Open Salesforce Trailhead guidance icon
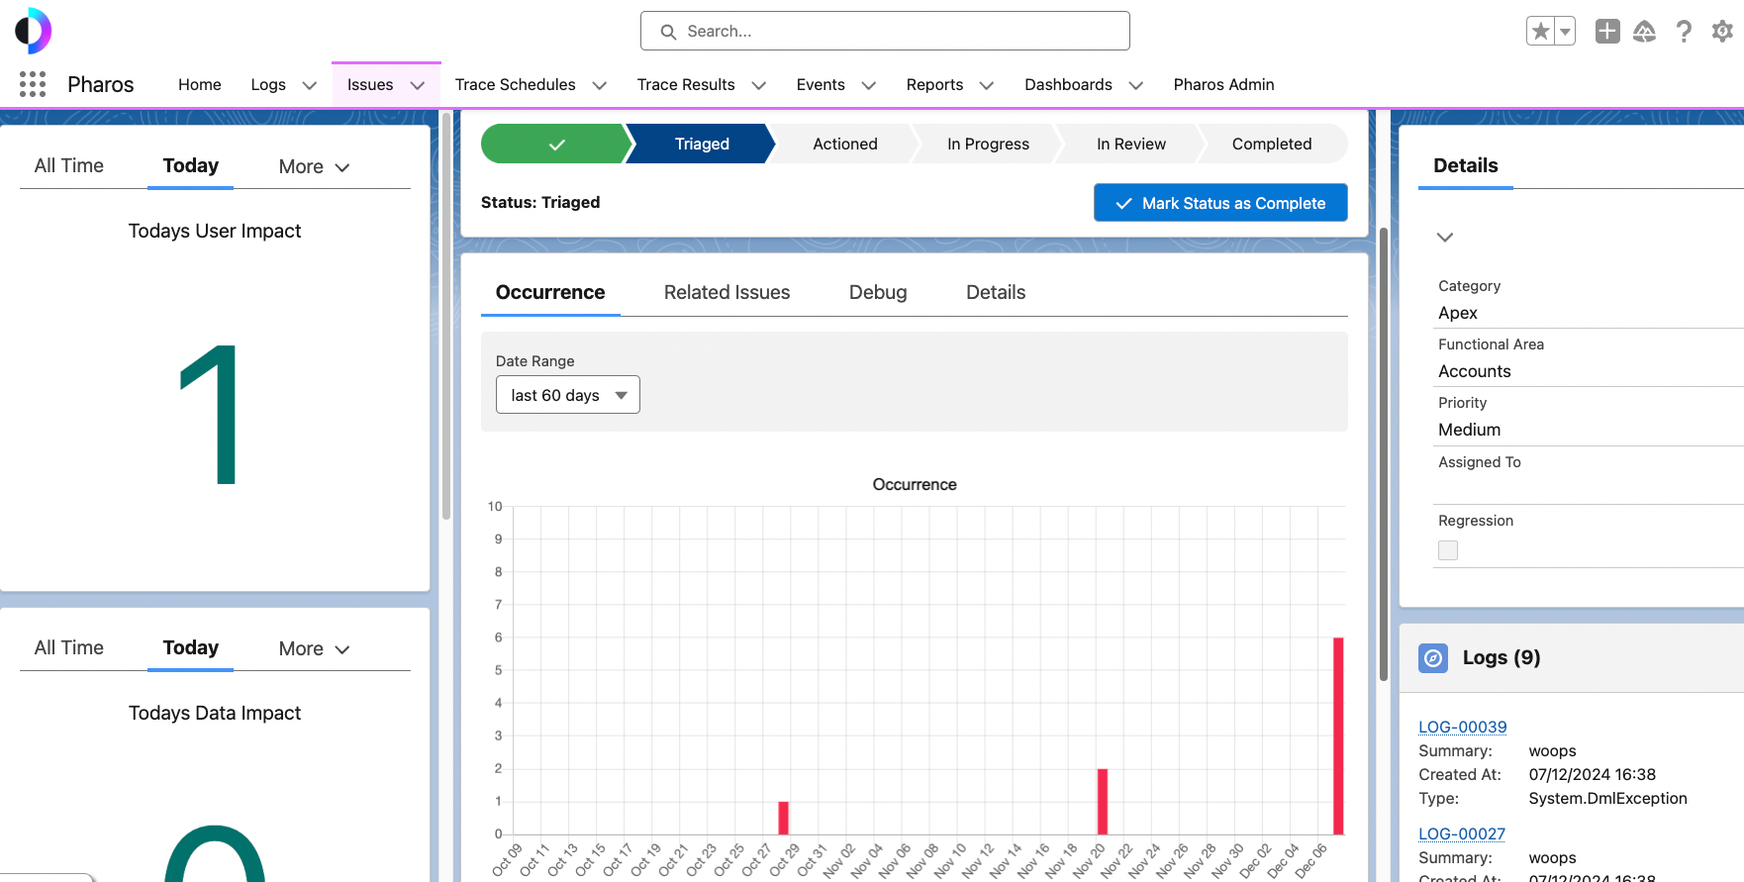1744x882 pixels. point(1645,32)
